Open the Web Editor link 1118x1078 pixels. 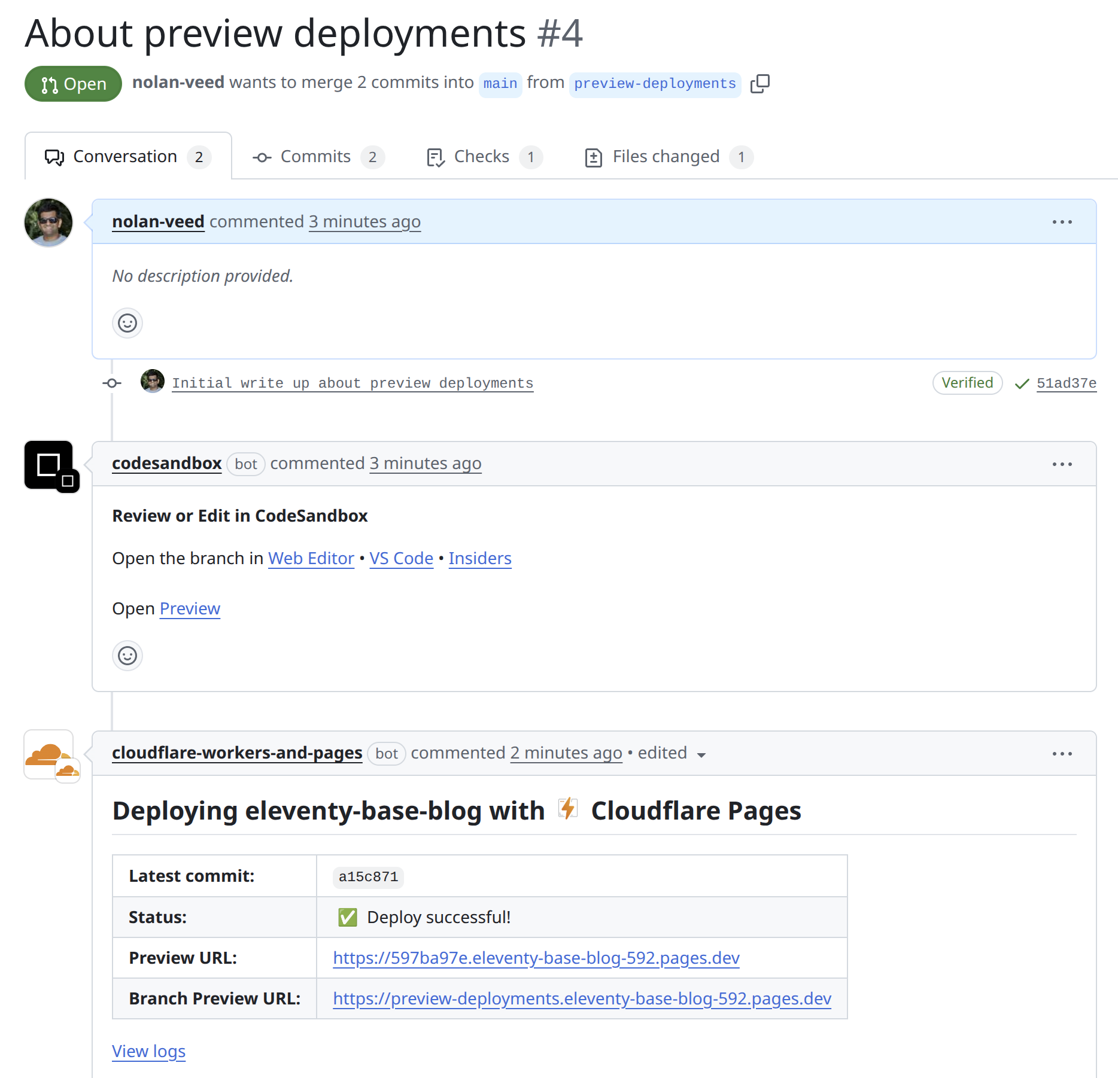[311, 559]
